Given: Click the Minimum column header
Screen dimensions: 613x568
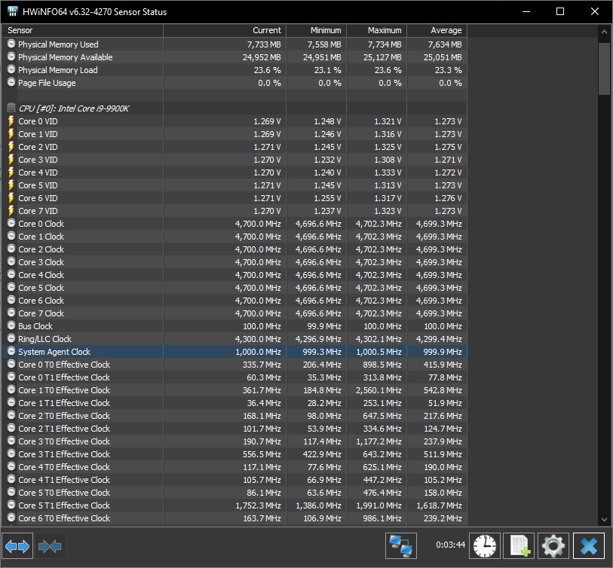Looking at the screenshot, I should pos(317,30).
